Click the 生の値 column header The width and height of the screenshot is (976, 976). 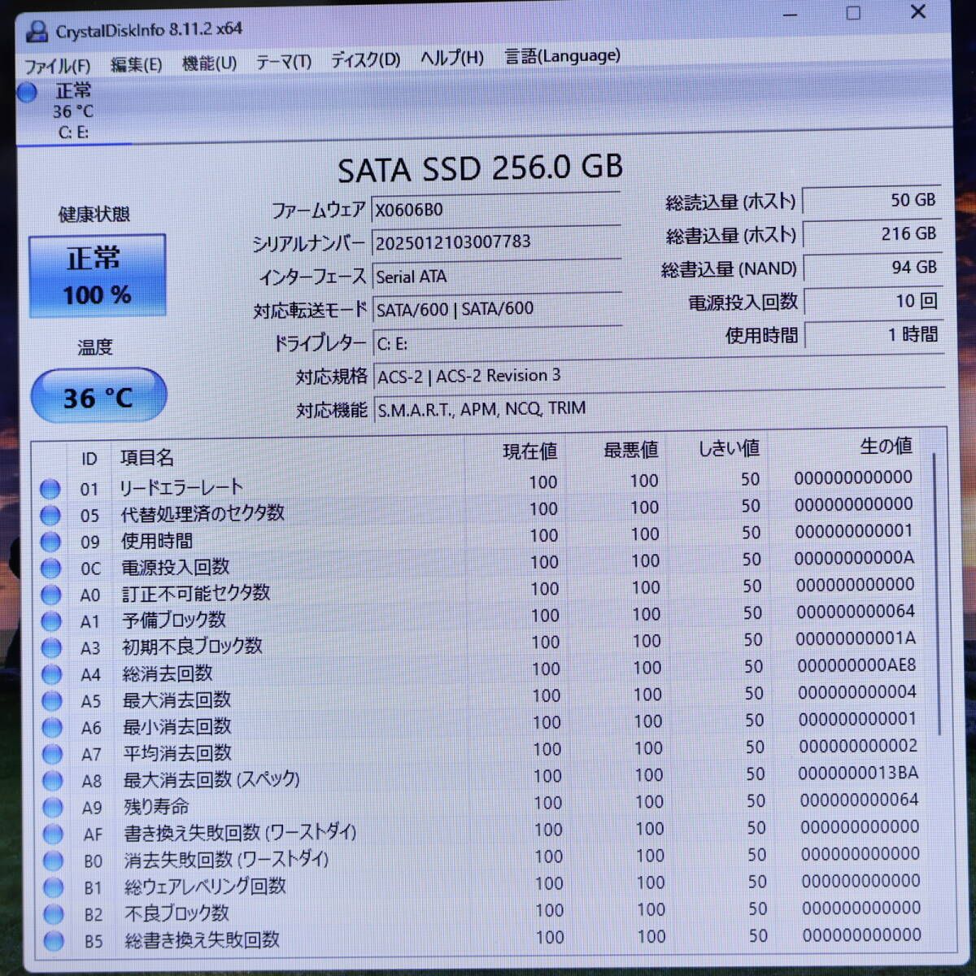(x=886, y=446)
